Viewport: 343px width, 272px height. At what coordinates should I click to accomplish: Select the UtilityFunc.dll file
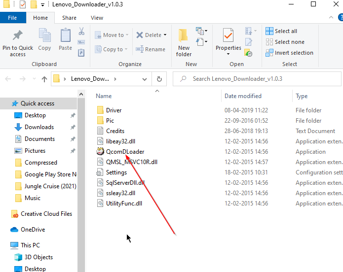point(124,204)
